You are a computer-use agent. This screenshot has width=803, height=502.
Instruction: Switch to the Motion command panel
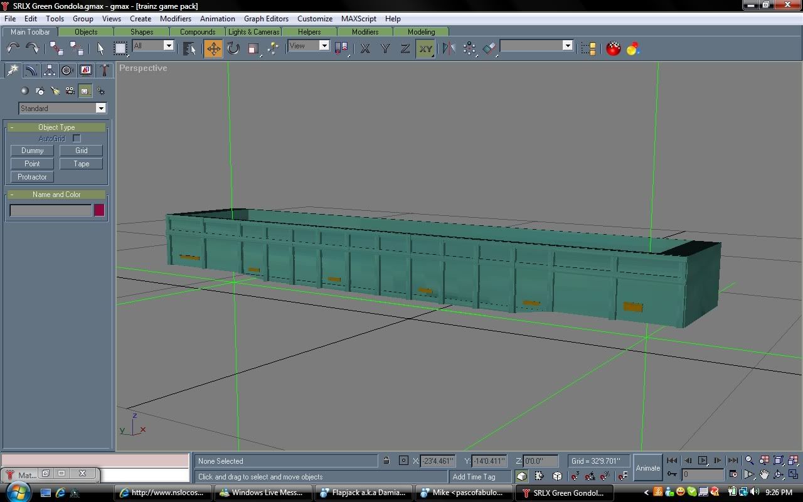click(x=67, y=70)
